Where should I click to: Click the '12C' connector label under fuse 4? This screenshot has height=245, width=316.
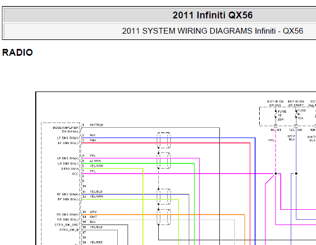(292, 130)
